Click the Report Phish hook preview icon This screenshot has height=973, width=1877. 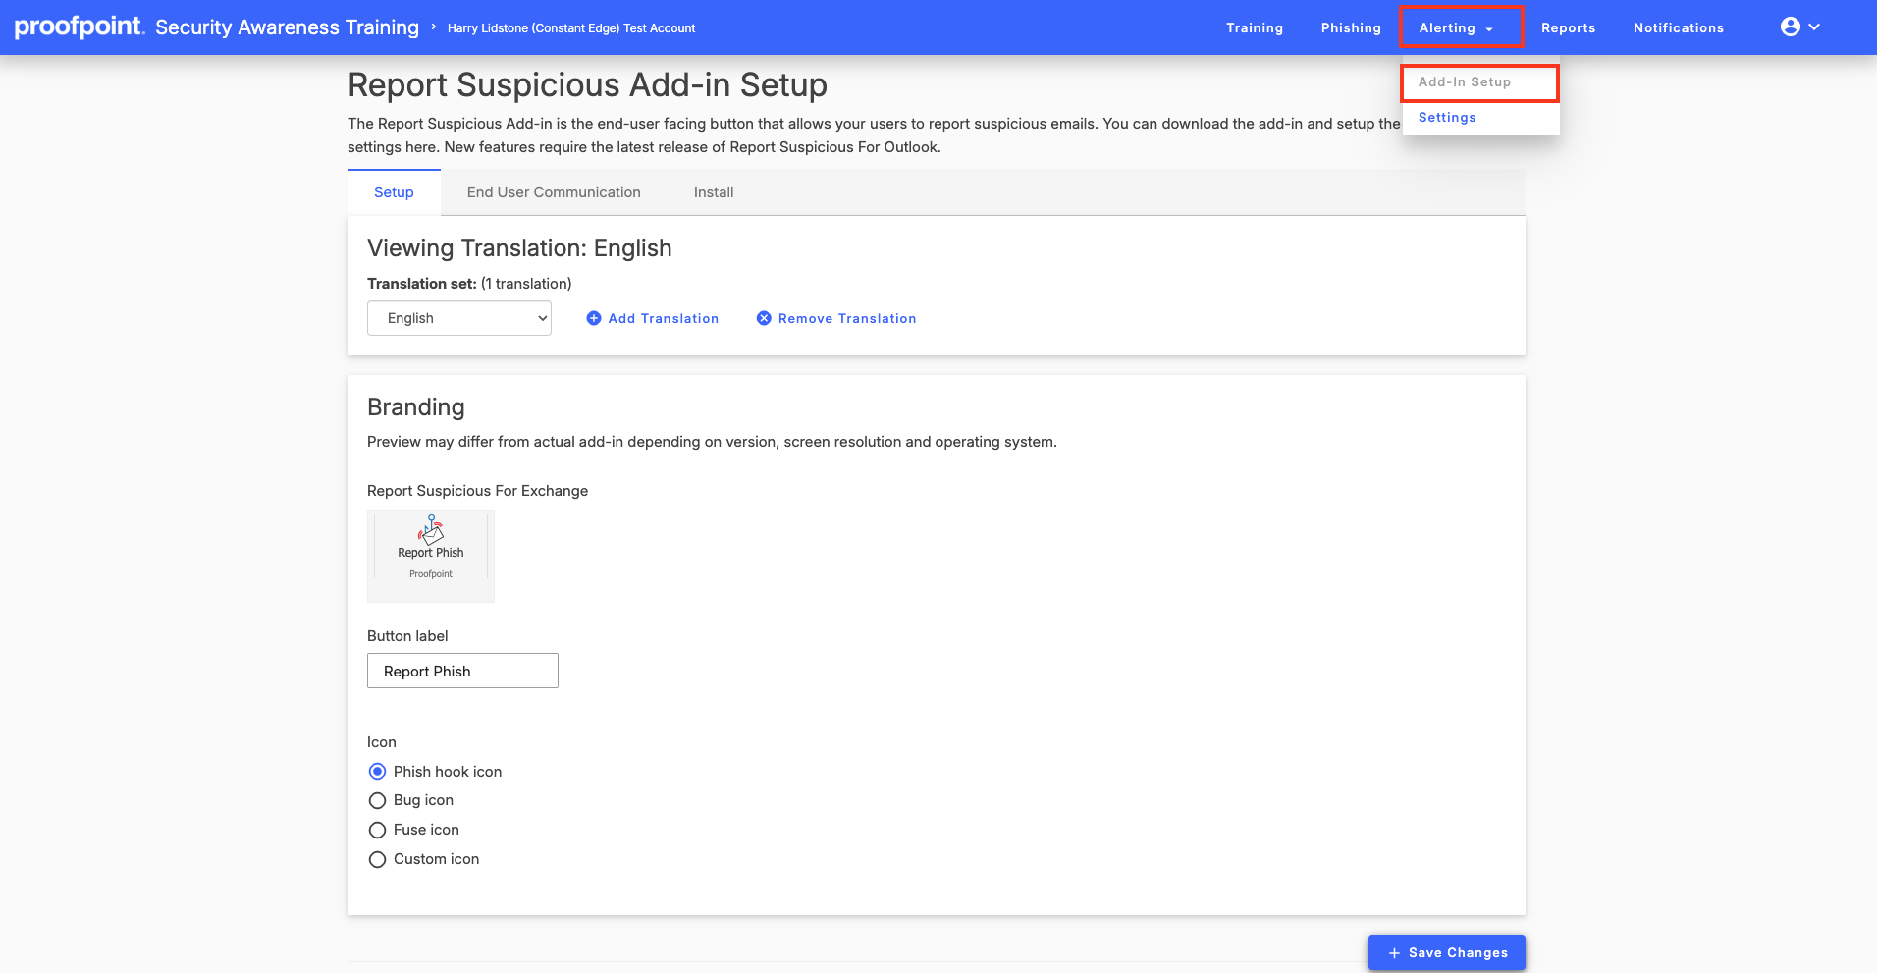431,530
